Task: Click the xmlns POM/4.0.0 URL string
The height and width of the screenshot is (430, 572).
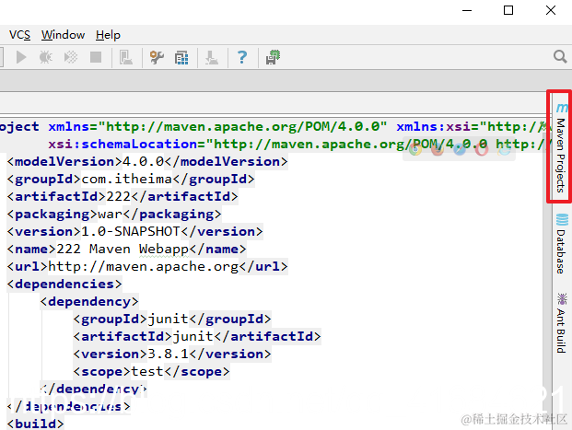Action: click(242, 126)
